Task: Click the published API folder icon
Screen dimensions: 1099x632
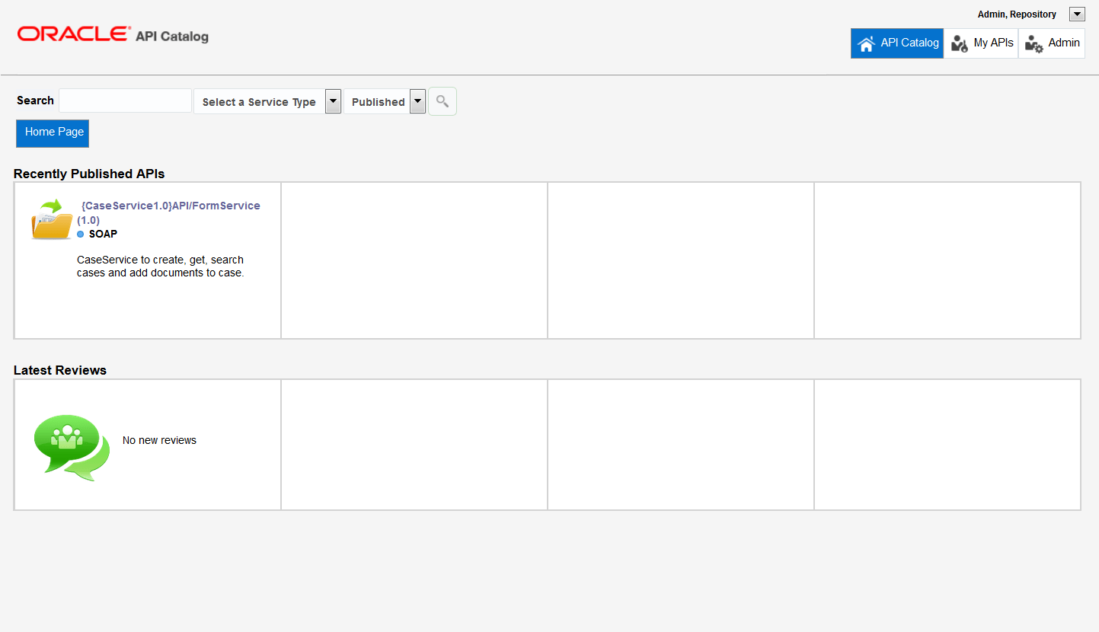Action: [50, 219]
